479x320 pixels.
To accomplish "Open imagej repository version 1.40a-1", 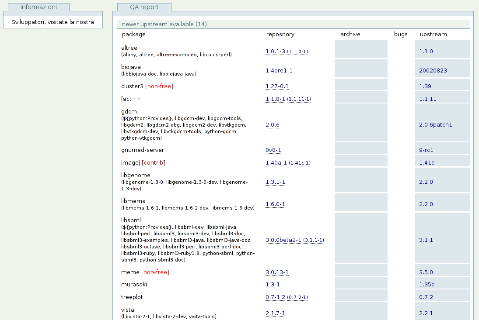I will [276, 163].
